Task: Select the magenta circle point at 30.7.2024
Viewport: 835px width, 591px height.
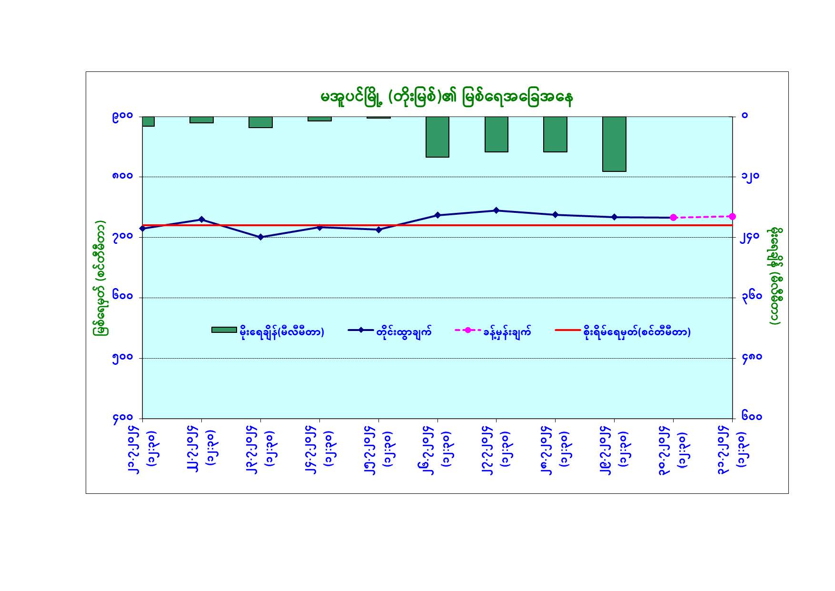Action: click(673, 218)
